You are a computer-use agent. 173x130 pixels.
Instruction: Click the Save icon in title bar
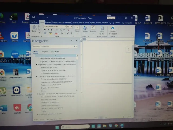(x=33, y=18)
